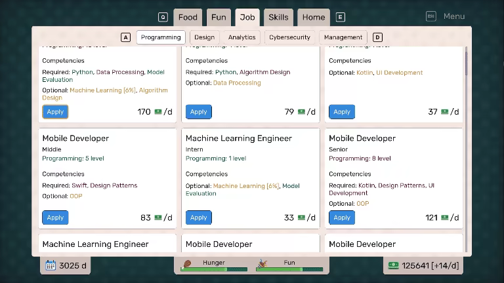Click money icon next to 33 salary
Image resolution: width=504 pixels, height=283 pixels.
pyautogui.click(x=301, y=217)
